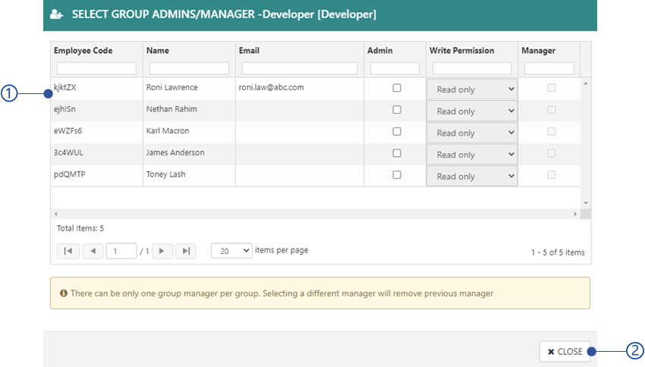Click the add-user icon in dialog header
The width and height of the screenshot is (645, 367).
click(x=57, y=15)
